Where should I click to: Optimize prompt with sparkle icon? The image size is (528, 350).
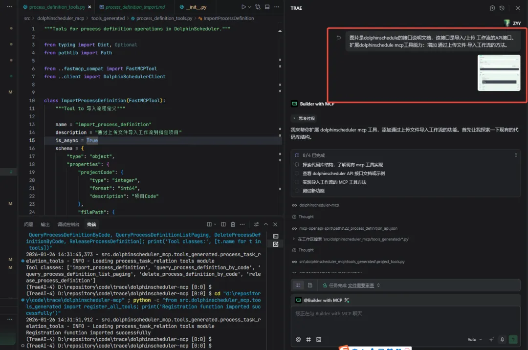(x=491, y=340)
